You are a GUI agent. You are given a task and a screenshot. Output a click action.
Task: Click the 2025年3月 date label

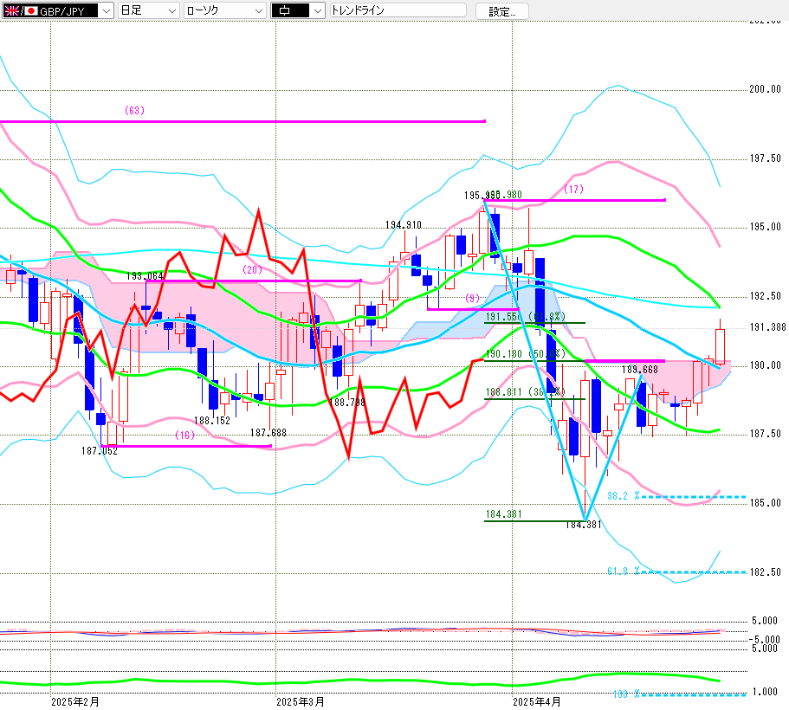pos(301,702)
